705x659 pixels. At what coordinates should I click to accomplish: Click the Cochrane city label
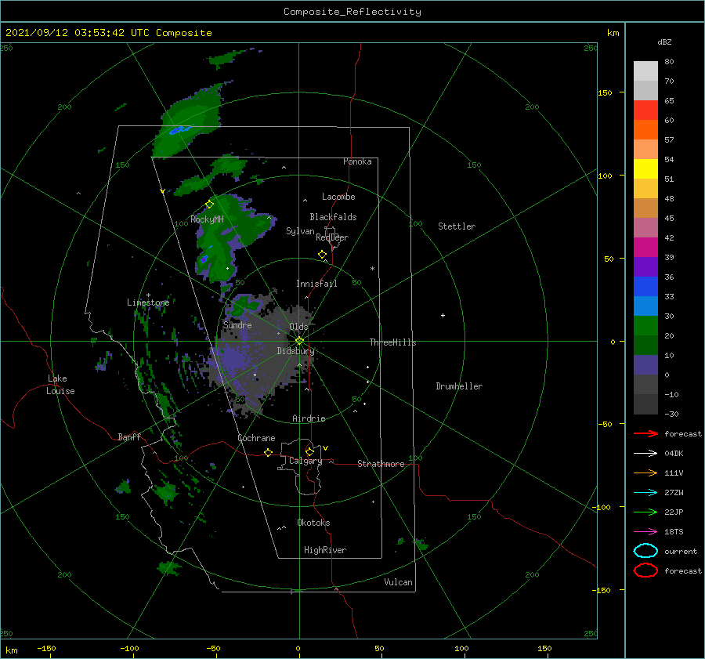[x=256, y=438]
